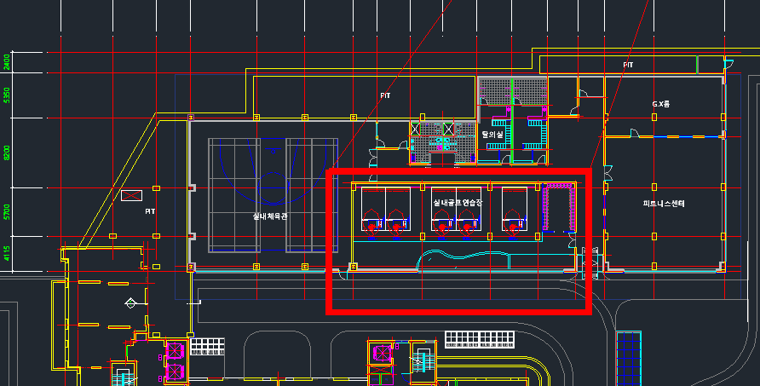Click the 2400 dimension text
This screenshot has height=386, width=760.
coord(7,61)
